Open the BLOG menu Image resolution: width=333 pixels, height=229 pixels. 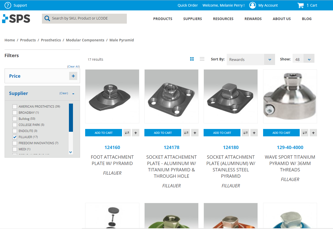[x=307, y=19]
